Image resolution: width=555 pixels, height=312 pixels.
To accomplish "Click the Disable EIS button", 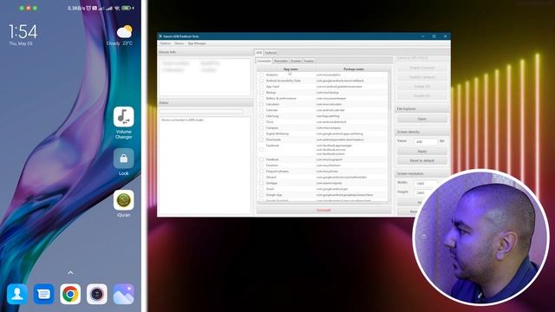I will 422,95.
